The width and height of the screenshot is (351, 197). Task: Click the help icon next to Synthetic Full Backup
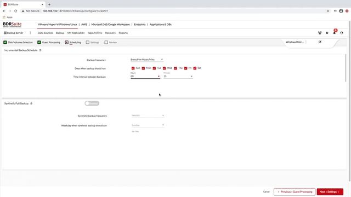(31, 103)
